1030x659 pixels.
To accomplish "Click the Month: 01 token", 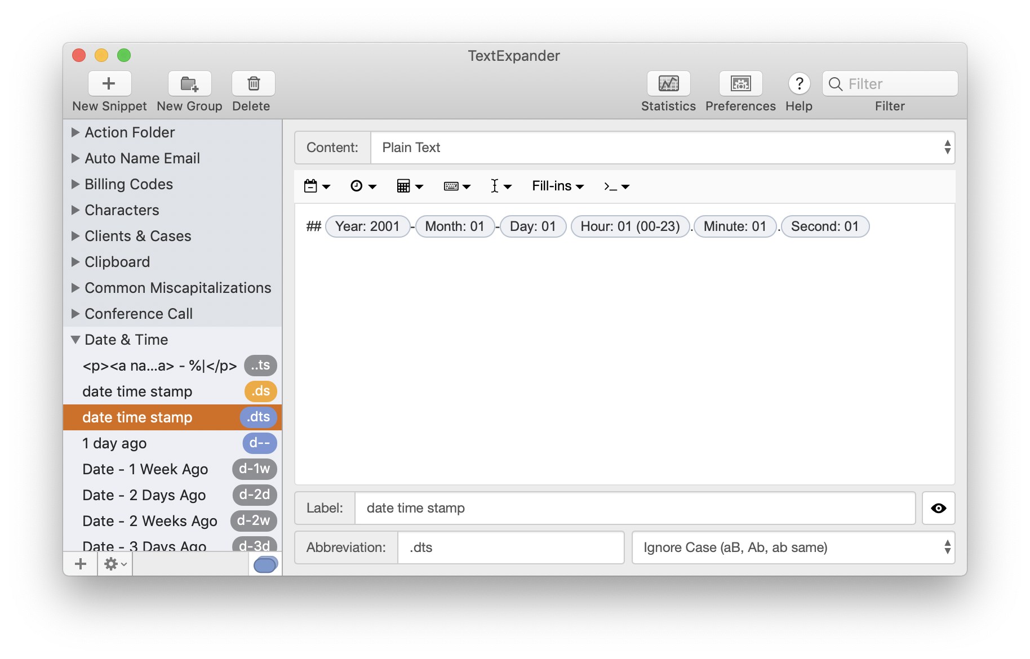I will pyautogui.click(x=455, y=226).
